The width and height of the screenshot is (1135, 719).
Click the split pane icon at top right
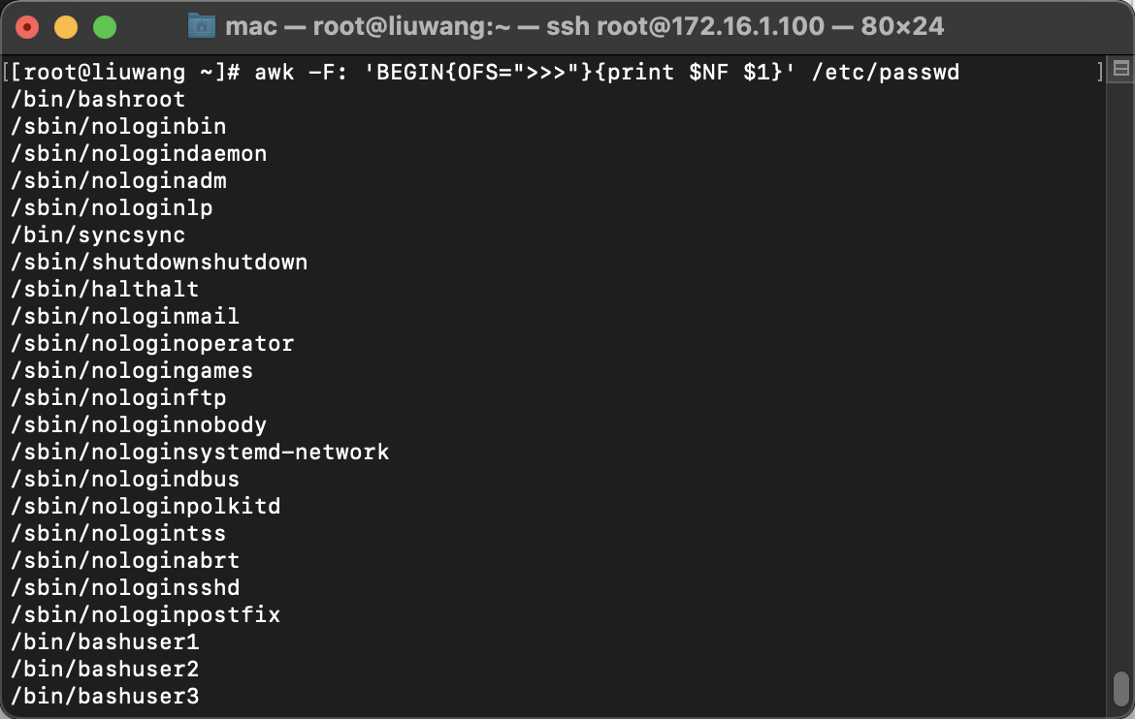pos(1121,69)
